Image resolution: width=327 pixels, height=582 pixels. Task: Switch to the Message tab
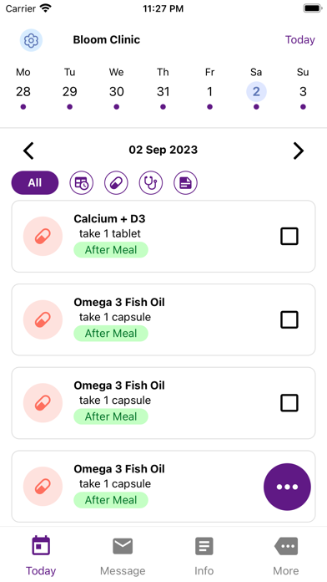123,555
